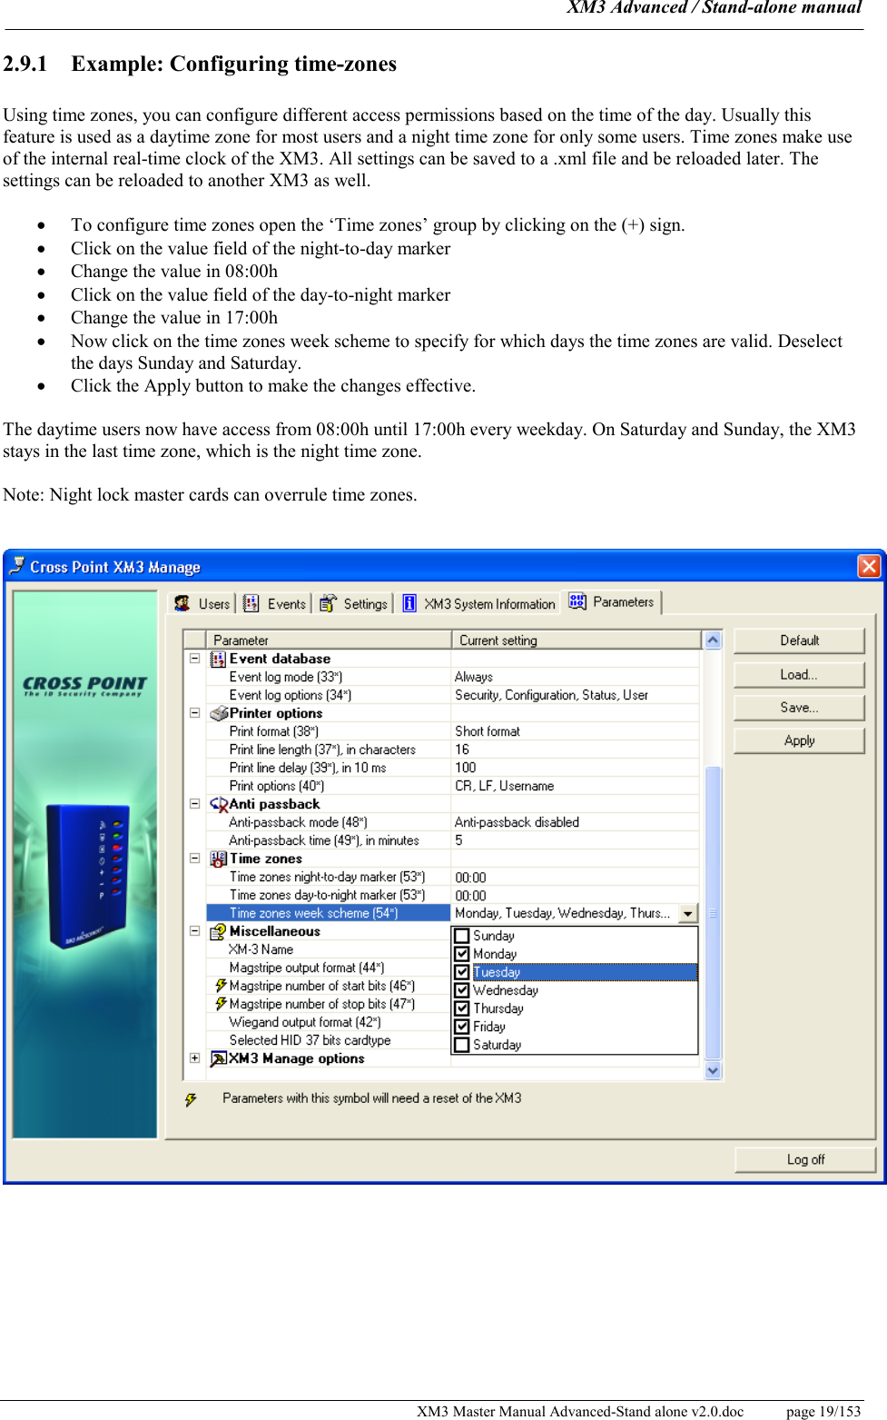Collapse the Anti passback group
This screenshot has height=1420, width=887.
tap(194, 803)
